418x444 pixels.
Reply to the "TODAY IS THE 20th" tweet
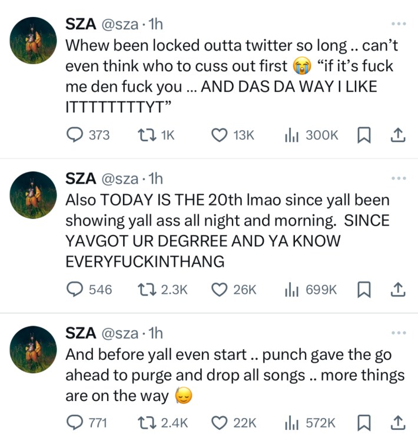[74, 289]
